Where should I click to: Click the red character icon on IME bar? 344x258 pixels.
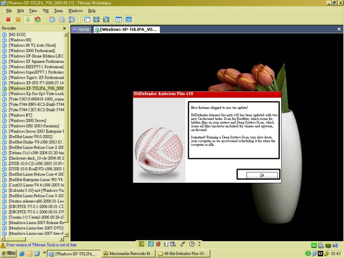(158, 244)
